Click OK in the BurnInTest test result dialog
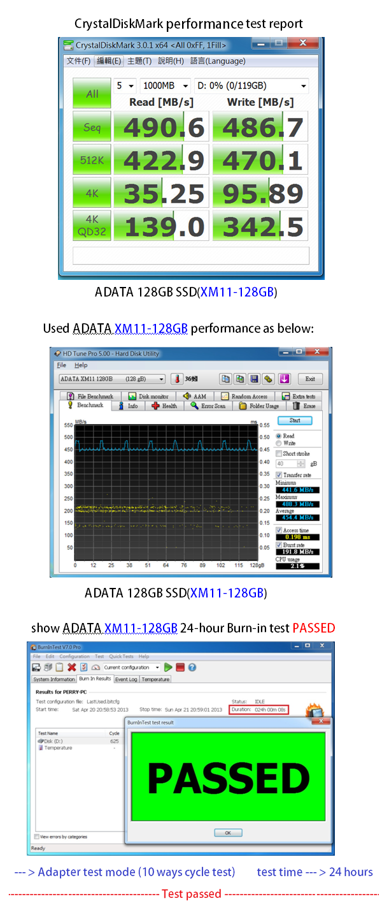 click(228, 833)
